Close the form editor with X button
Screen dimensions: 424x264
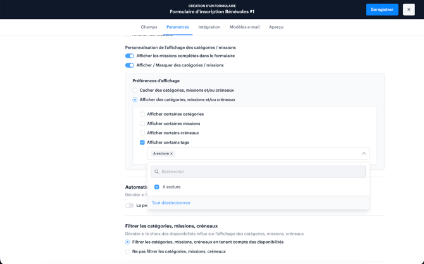409,9
